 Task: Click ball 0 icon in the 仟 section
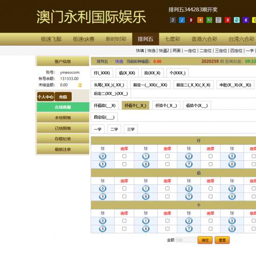102,156
